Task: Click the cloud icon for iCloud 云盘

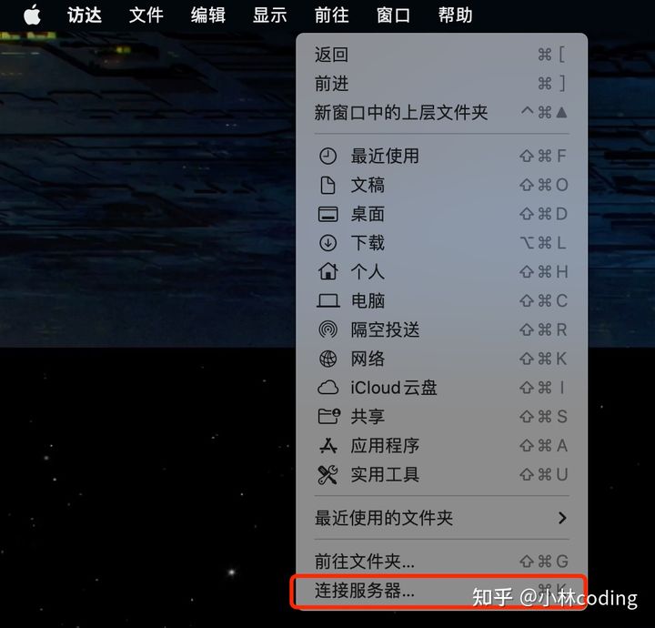Action: click(x=327, y=388)
